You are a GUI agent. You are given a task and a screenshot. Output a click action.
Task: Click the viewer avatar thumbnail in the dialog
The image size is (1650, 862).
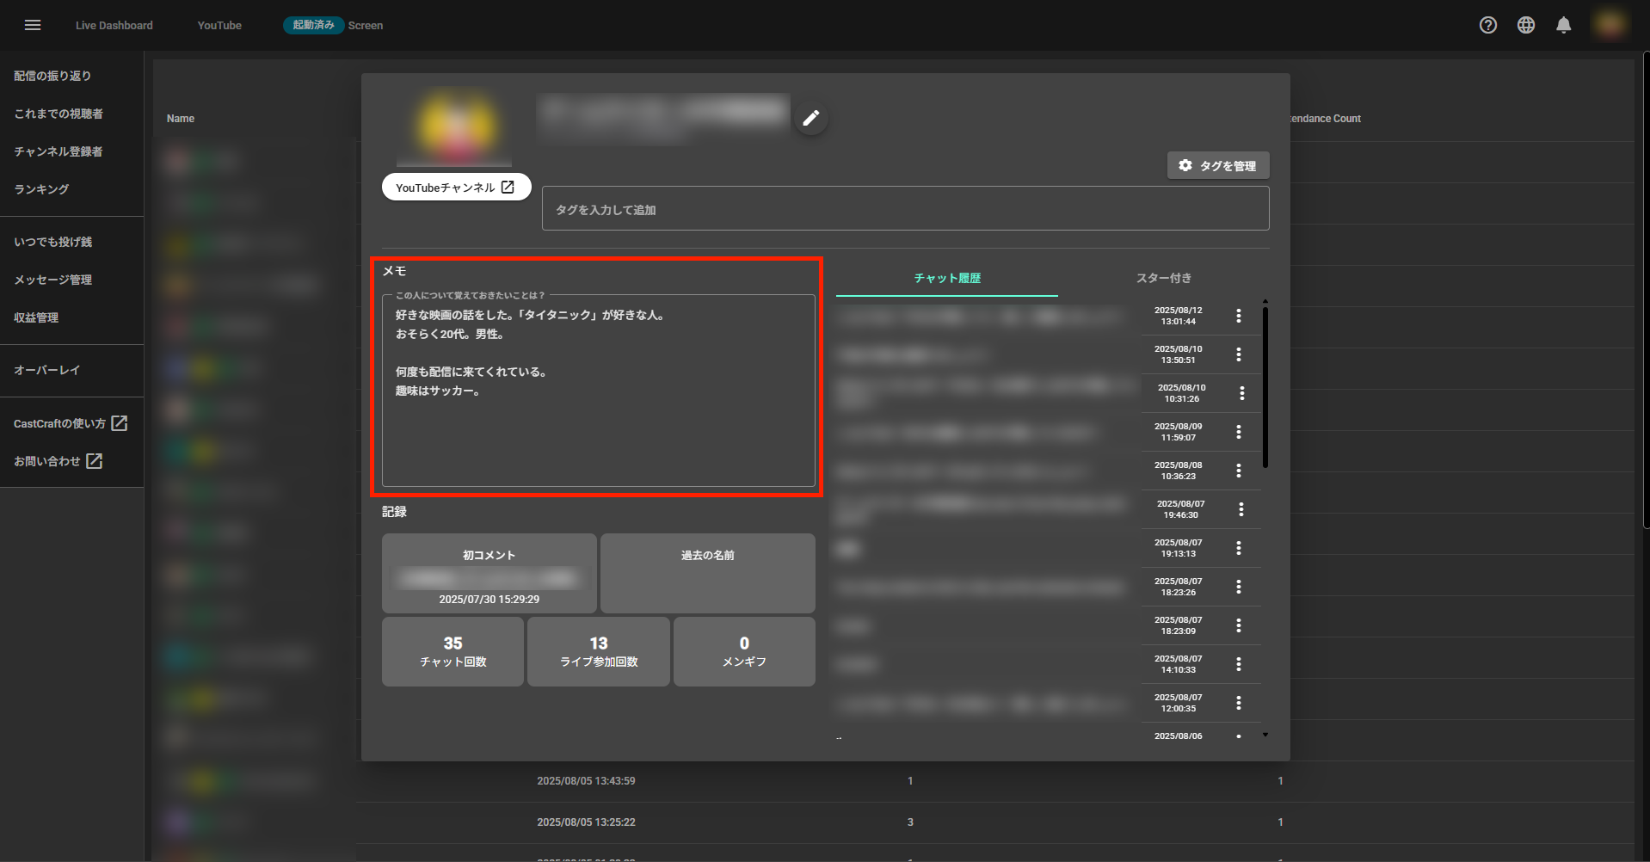tap(455, 126)
